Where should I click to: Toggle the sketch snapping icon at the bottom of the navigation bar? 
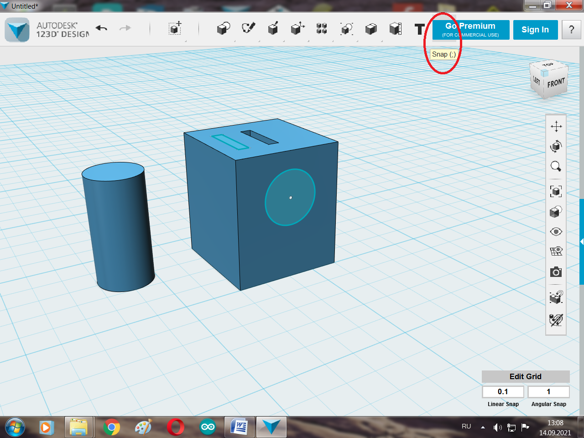pyautogui.click(x=556, y=320)
